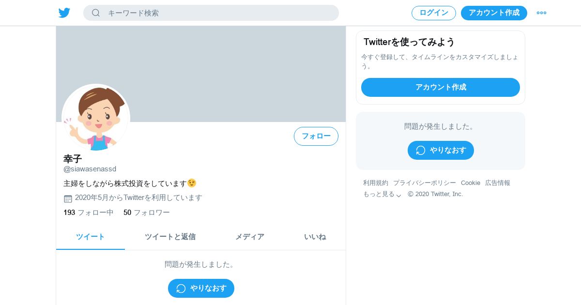Show the いいね tab

[315, 237]
